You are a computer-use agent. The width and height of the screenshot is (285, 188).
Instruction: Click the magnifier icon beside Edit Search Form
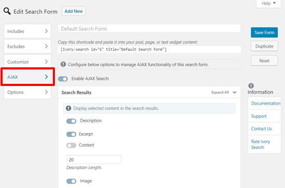[7, 11]
